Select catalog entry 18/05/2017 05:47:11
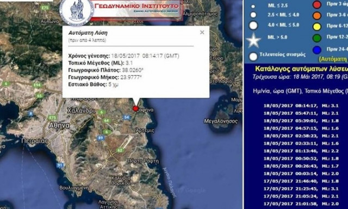Image resolution: width=348 pixels, height=209 pixels. point(301,113)
